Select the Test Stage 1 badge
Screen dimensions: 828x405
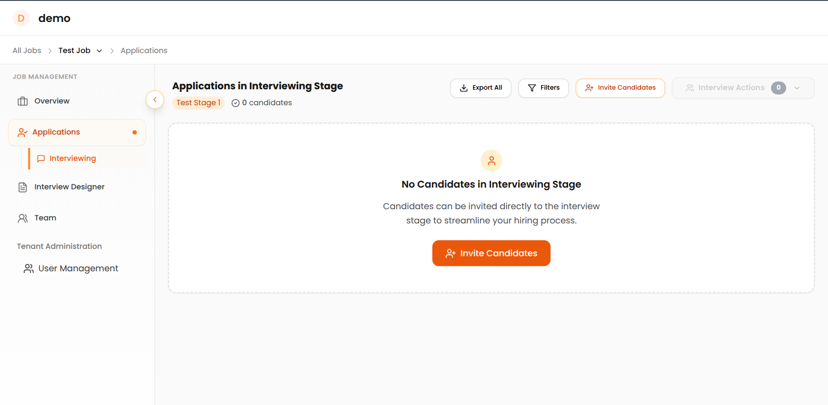coord(198,103)
